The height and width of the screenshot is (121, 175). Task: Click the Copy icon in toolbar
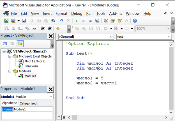(39, 21)
